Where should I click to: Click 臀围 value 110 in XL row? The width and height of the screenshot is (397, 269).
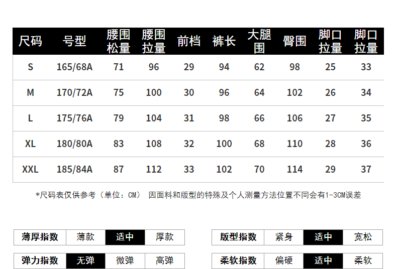[x=294, y=144]
